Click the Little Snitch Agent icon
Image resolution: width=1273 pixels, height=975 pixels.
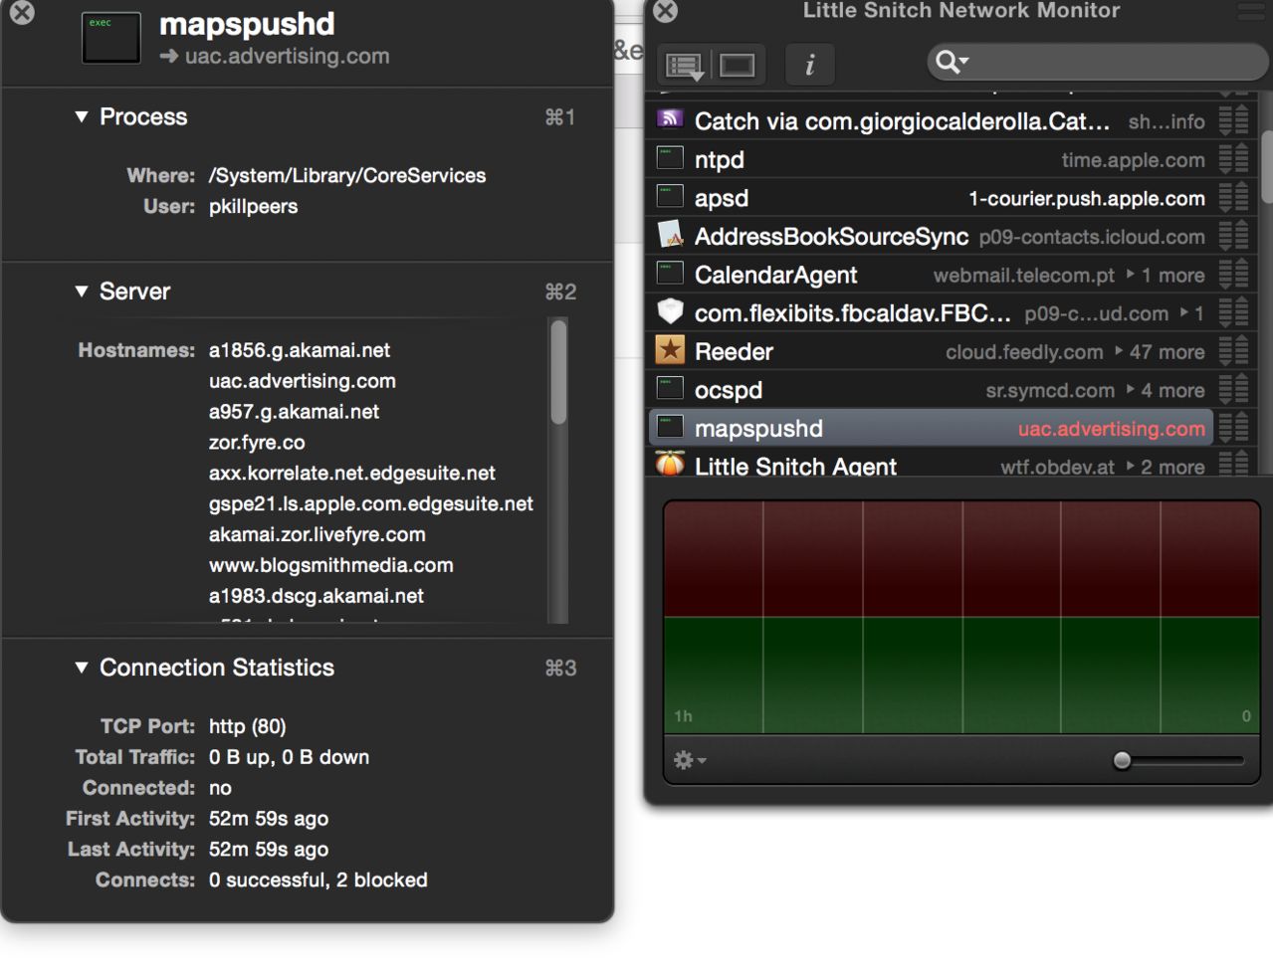pyautogui.click(x=670, y=464)
